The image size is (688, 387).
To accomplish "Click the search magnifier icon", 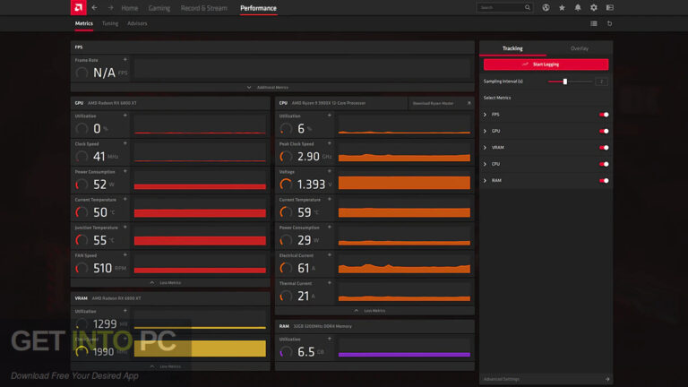I will click(528, 7).
